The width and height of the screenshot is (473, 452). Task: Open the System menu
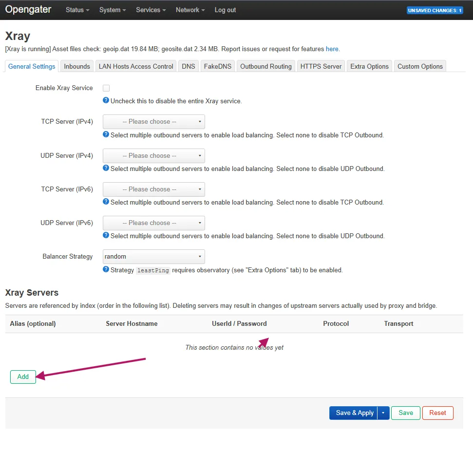point(113,10)
